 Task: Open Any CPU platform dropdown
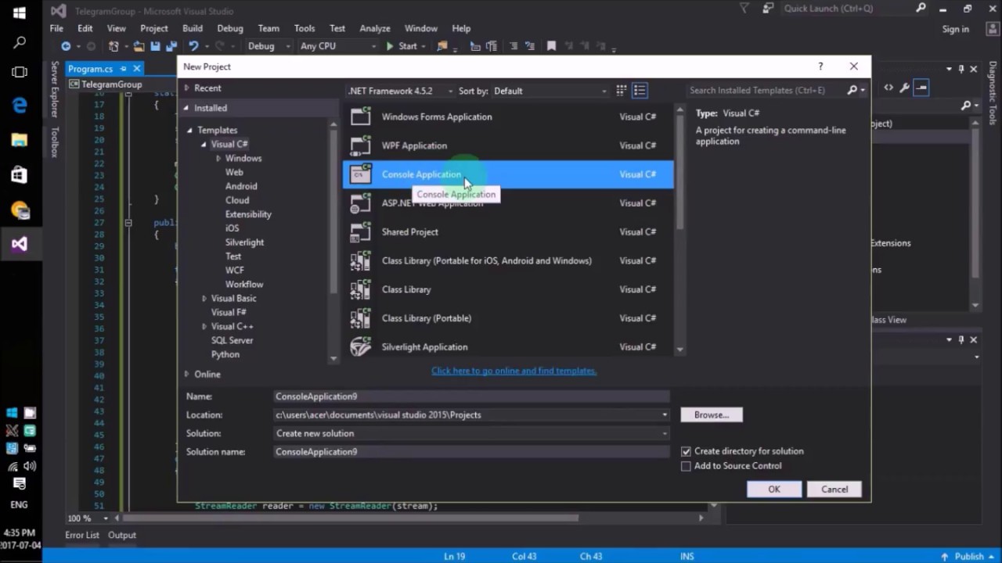tap(337, 46)
